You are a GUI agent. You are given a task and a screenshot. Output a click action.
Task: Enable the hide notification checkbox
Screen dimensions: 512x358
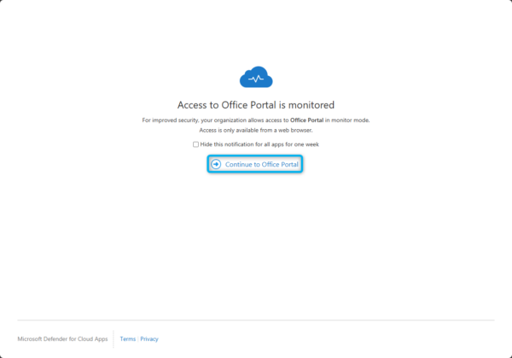pos(195,144)
